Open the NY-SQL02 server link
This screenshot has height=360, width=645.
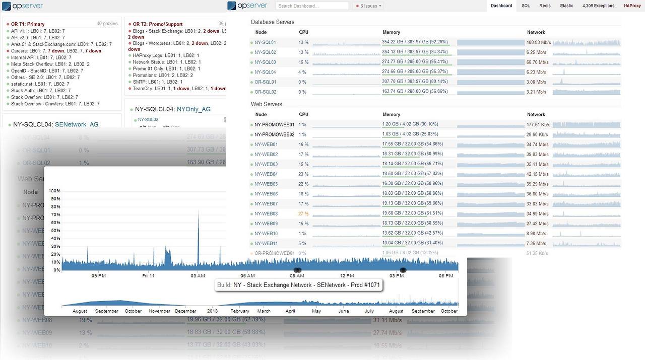point(265,52)
